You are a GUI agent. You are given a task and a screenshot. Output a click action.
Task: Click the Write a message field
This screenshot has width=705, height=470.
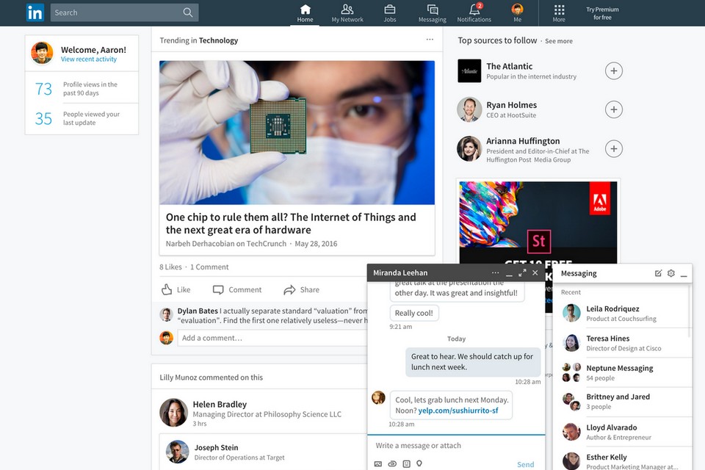point(456,445)
